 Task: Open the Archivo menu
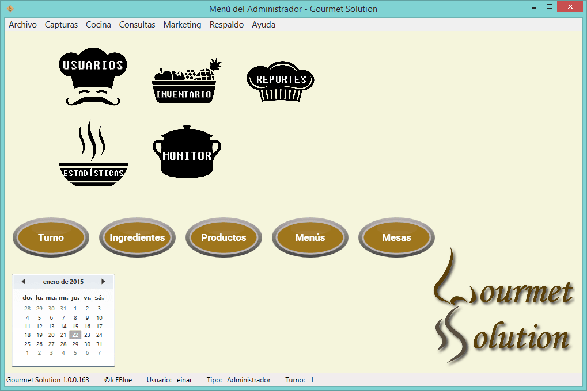tap(22, 25)
